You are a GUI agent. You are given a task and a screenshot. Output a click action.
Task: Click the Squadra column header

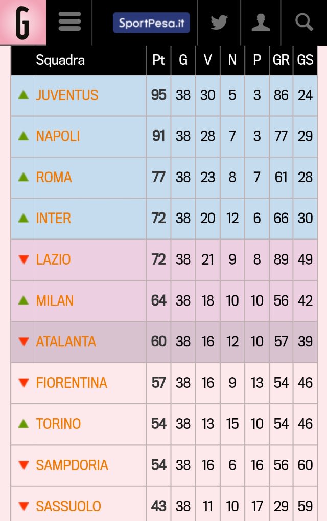[x=60, y=60]
